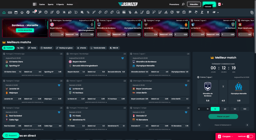Toggle the Pari éclair switch

(x=250, y=136)
